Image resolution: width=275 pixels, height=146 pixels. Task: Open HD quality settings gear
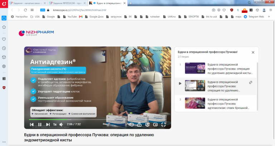(148, 125)
